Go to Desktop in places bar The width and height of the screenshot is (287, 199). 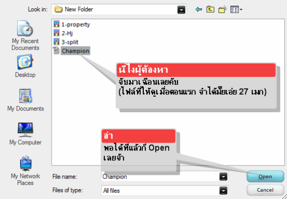tap(25, 66)
